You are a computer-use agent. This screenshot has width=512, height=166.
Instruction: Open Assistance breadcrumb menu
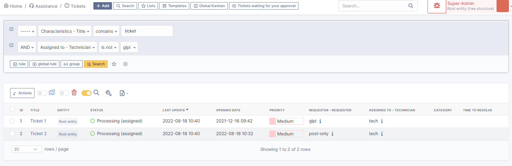43,6
